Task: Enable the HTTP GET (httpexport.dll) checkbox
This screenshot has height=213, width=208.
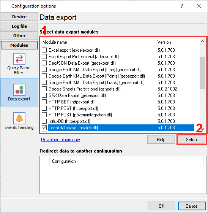Action: point(44,102)
